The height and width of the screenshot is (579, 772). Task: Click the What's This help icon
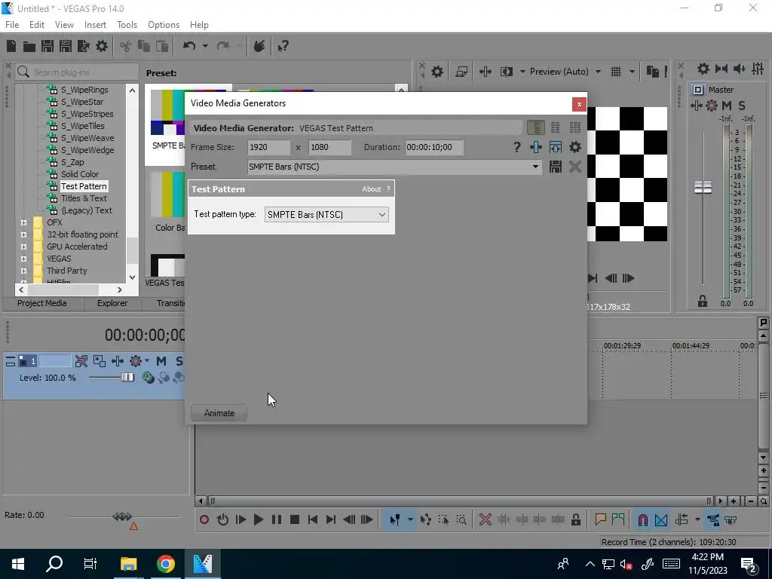point(283,47)
